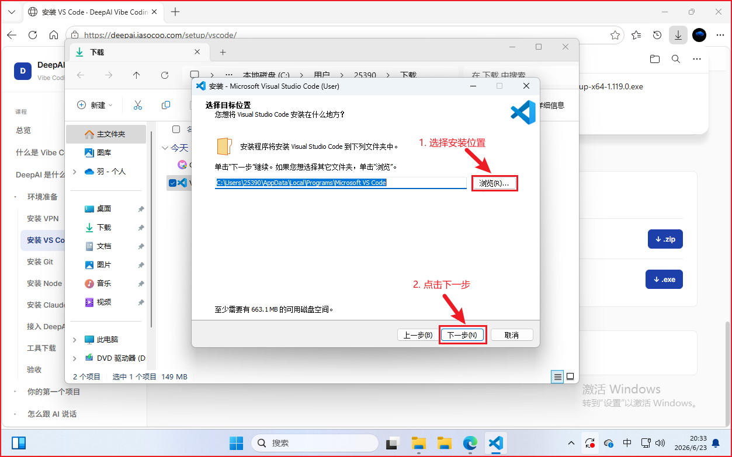Open Windows Start menu
This screenshot has height=457, width=732.
pos(237,443)
